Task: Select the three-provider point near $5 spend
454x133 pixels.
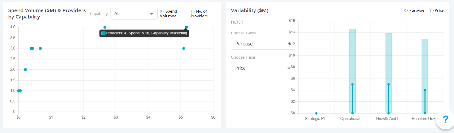Action: coord(184,48)
